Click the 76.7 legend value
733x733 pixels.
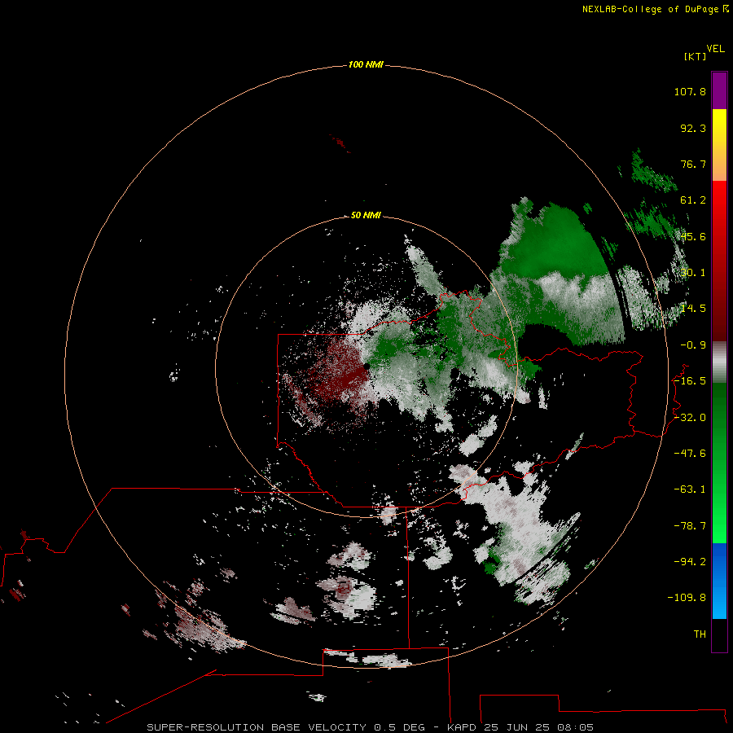point(693,164)
